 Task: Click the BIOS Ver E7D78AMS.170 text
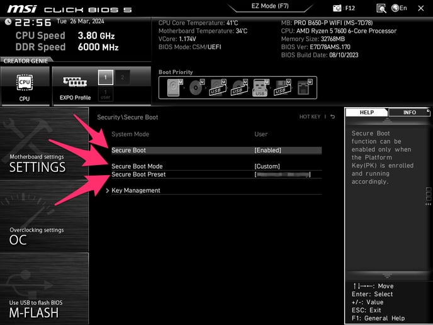click(x=316, y=47)
